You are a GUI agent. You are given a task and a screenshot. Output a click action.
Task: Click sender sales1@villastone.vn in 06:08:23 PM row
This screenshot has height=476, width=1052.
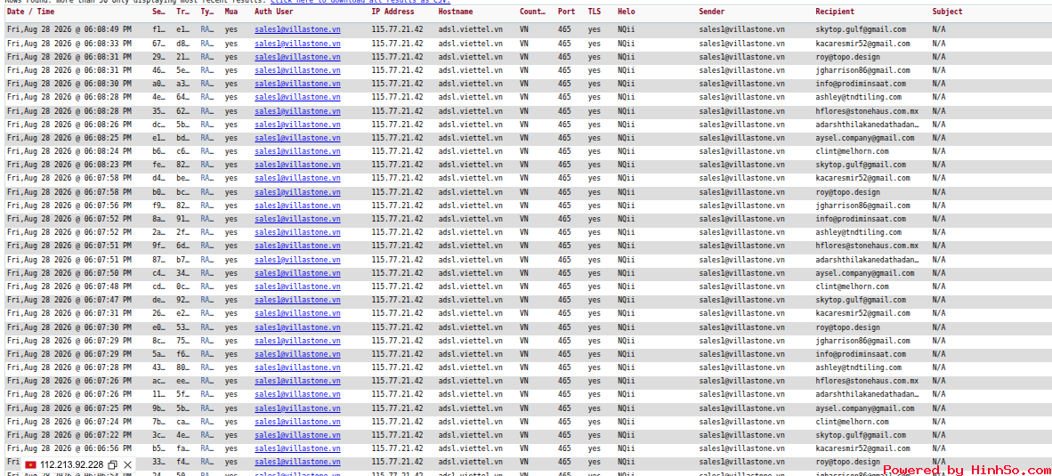coord(741,165)
